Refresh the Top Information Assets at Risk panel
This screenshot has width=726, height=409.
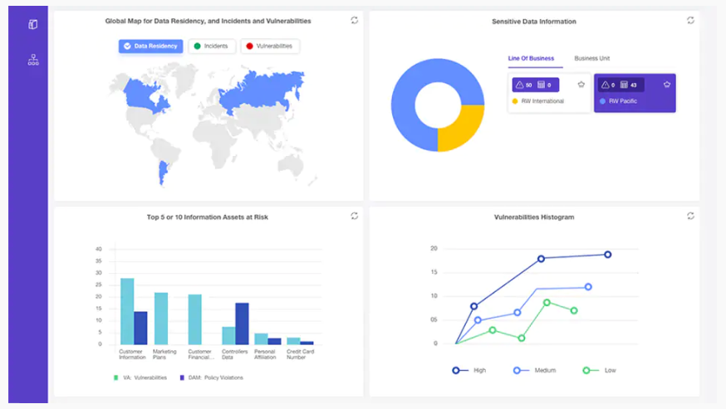(355, 216)
